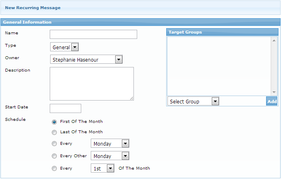Viewport: 281px width, 180px height.
Task: Click the Target Groups scrollbar down arrow
Action: pyautogui.click(x=274, y=92)
